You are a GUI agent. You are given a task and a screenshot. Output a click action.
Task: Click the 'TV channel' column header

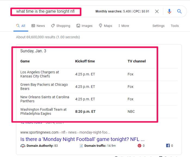point(137,61)
